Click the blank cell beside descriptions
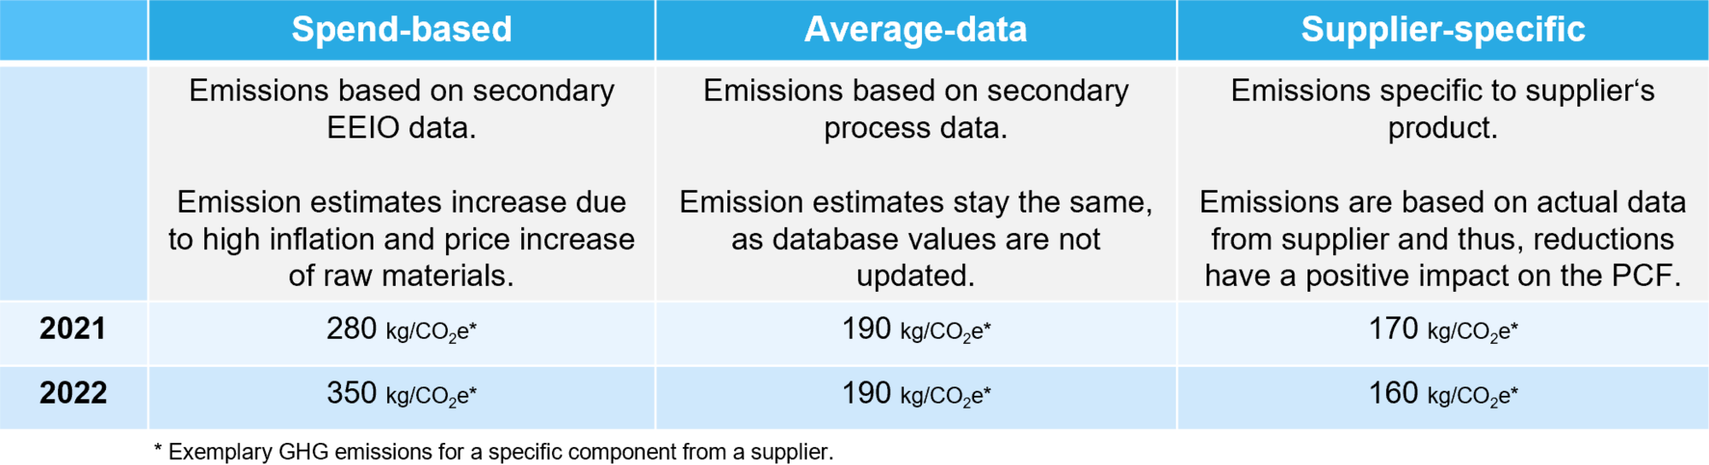Image resolution: width=1709 pixels, height=465 pixels. [x=73, y=183]
